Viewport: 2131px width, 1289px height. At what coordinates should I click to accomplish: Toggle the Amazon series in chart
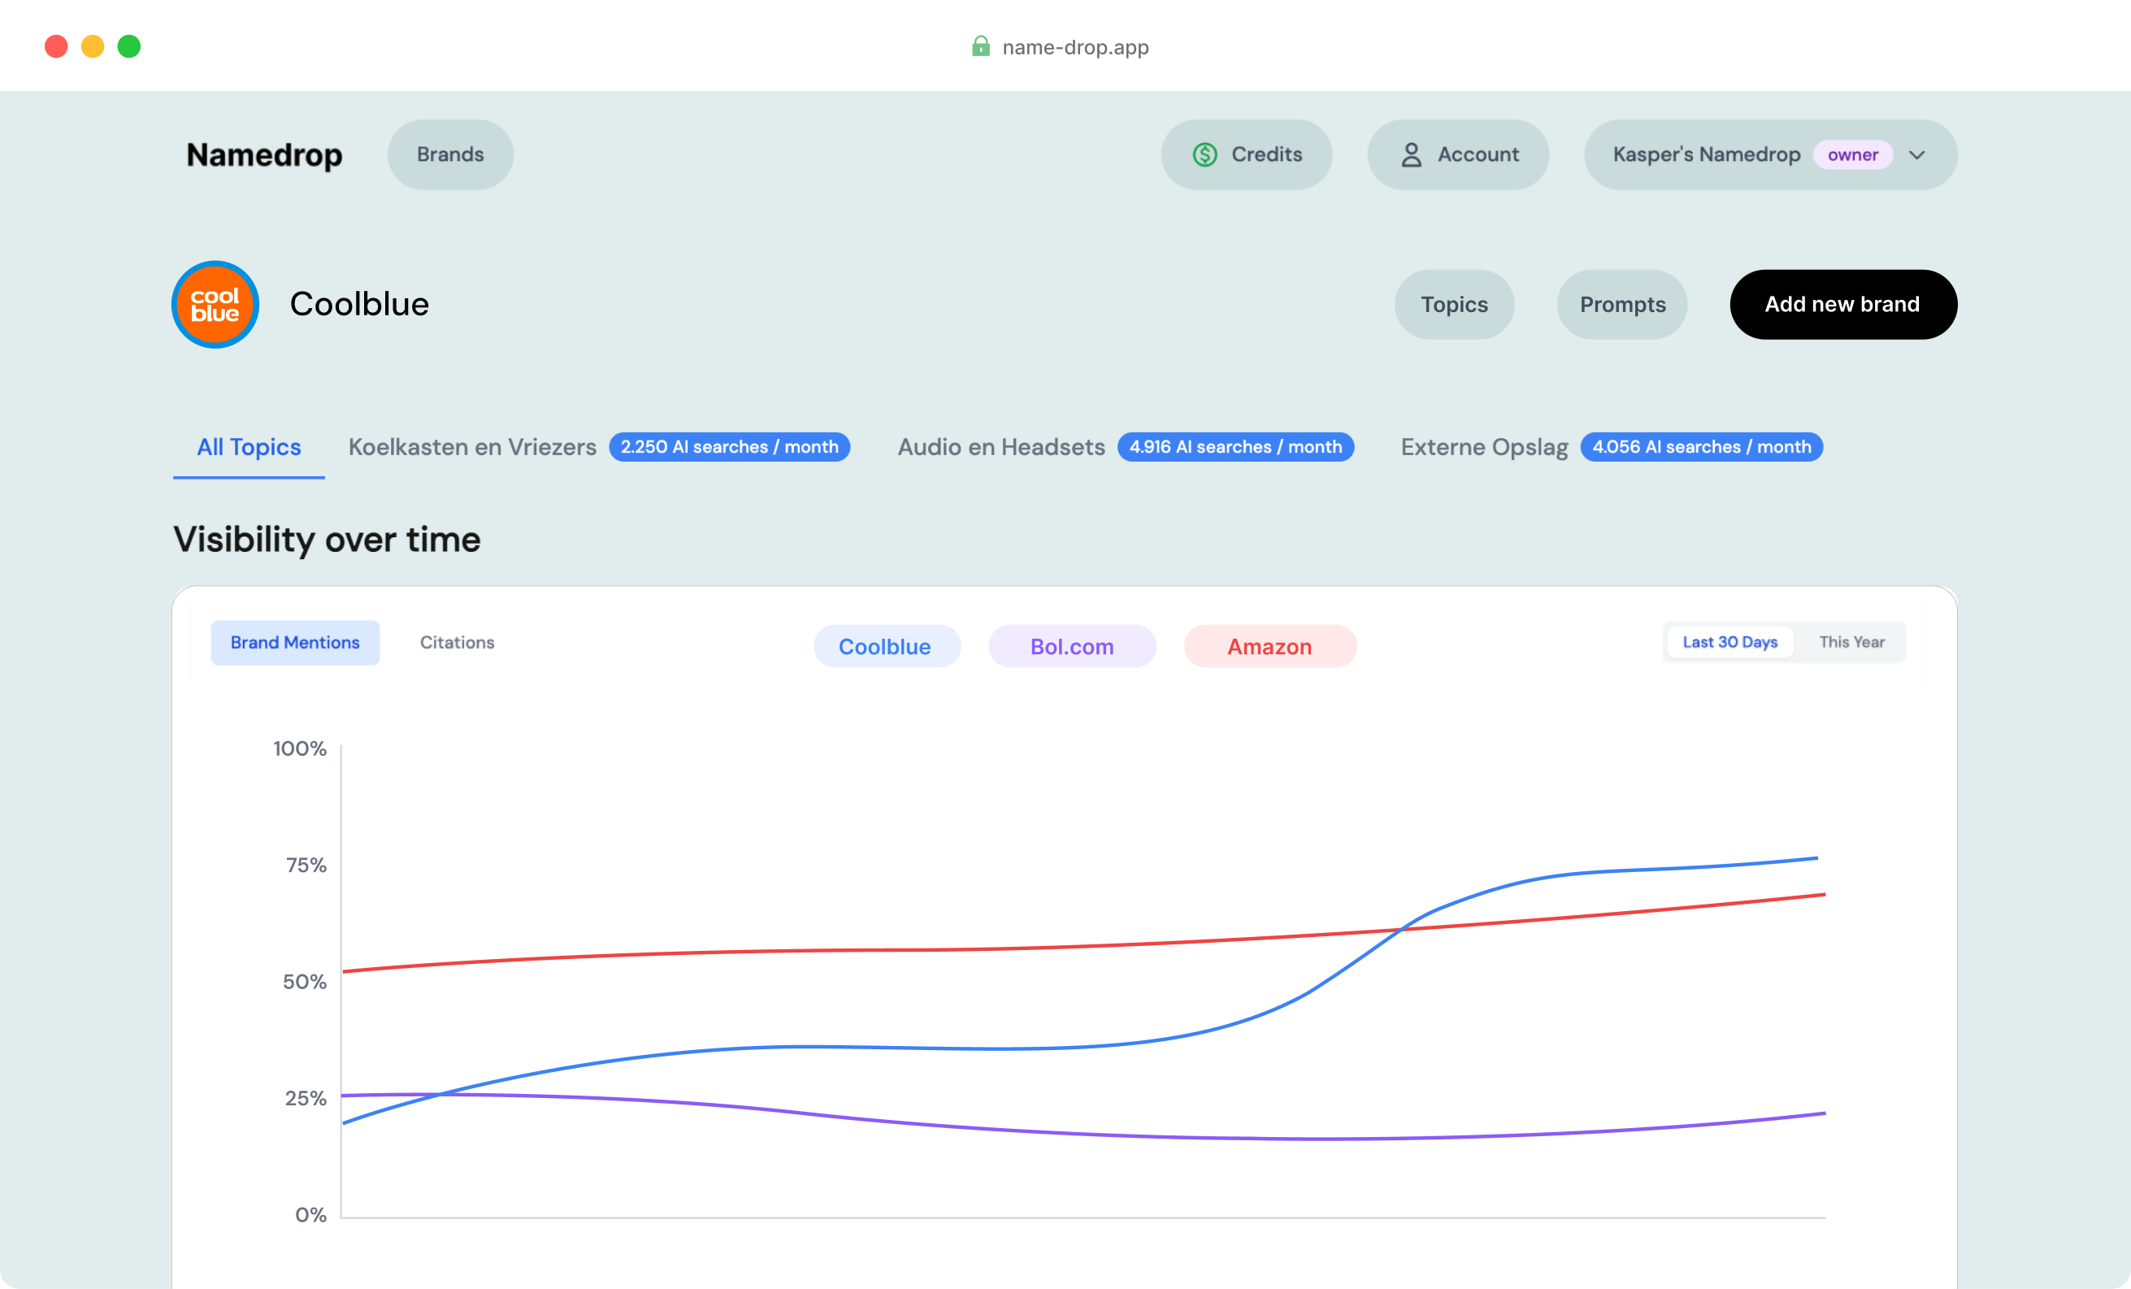[x=1269, y=646]
